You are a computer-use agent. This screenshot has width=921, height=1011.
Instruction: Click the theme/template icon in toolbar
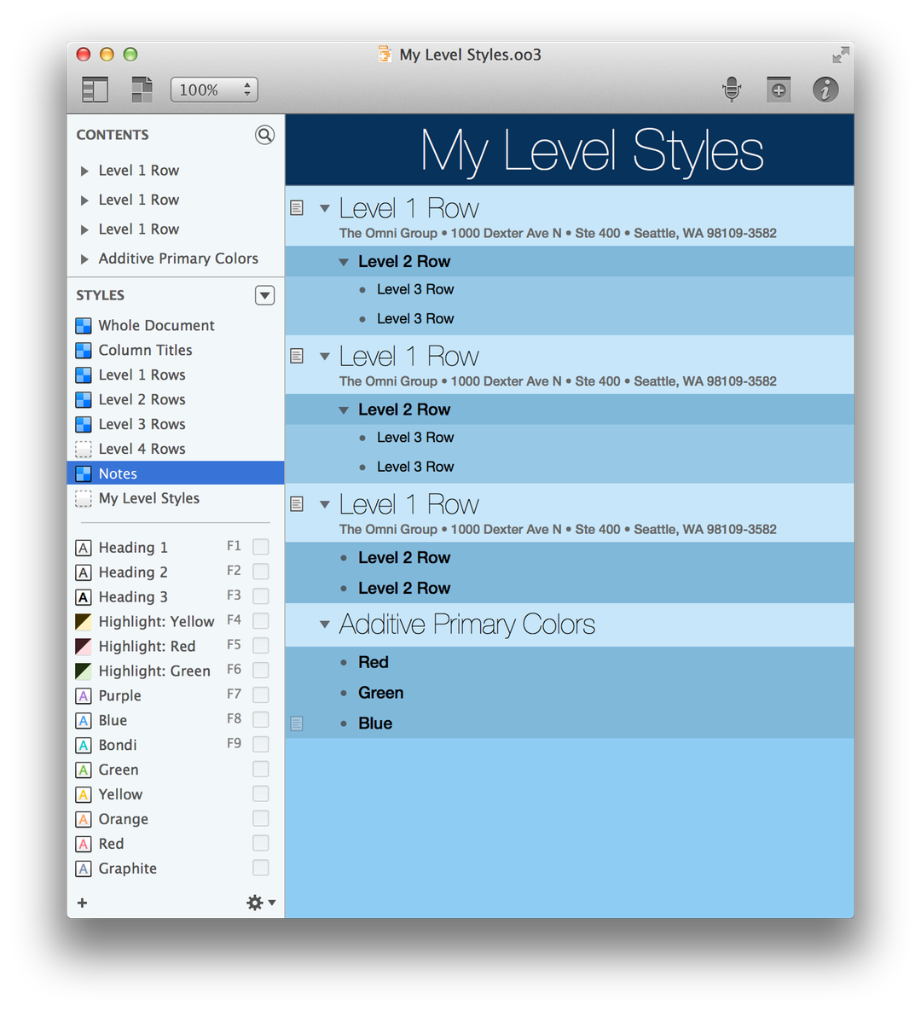click(142, 90)
